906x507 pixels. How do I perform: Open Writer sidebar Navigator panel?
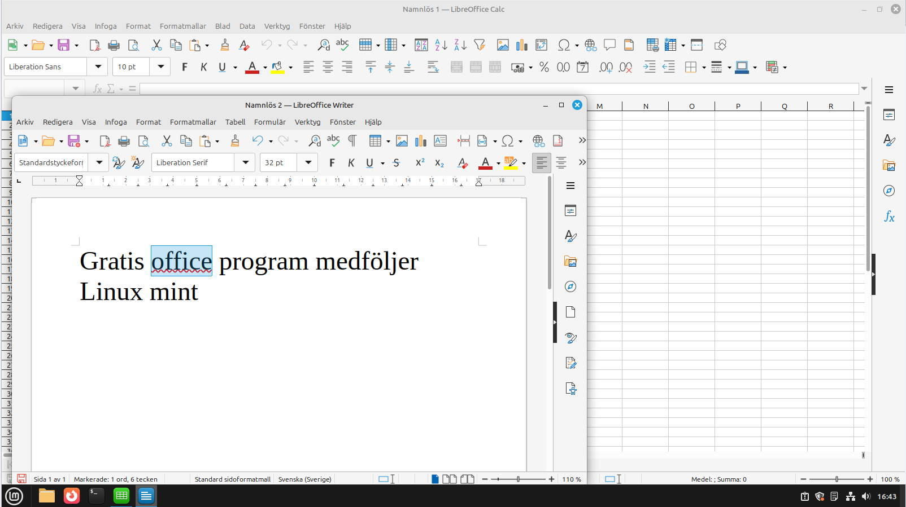(x=570, y=287)
